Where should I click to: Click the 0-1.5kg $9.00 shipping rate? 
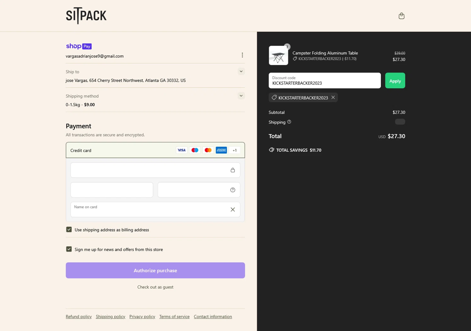(80, 105)
